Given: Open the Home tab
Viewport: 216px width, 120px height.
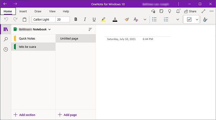Looking at the screenshot, I should pyautogui.click(x=8, y=11).
